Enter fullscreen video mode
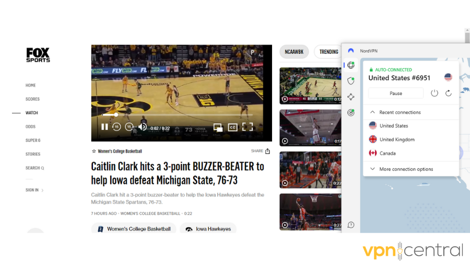The image size is (470, 261). point(248,127)
